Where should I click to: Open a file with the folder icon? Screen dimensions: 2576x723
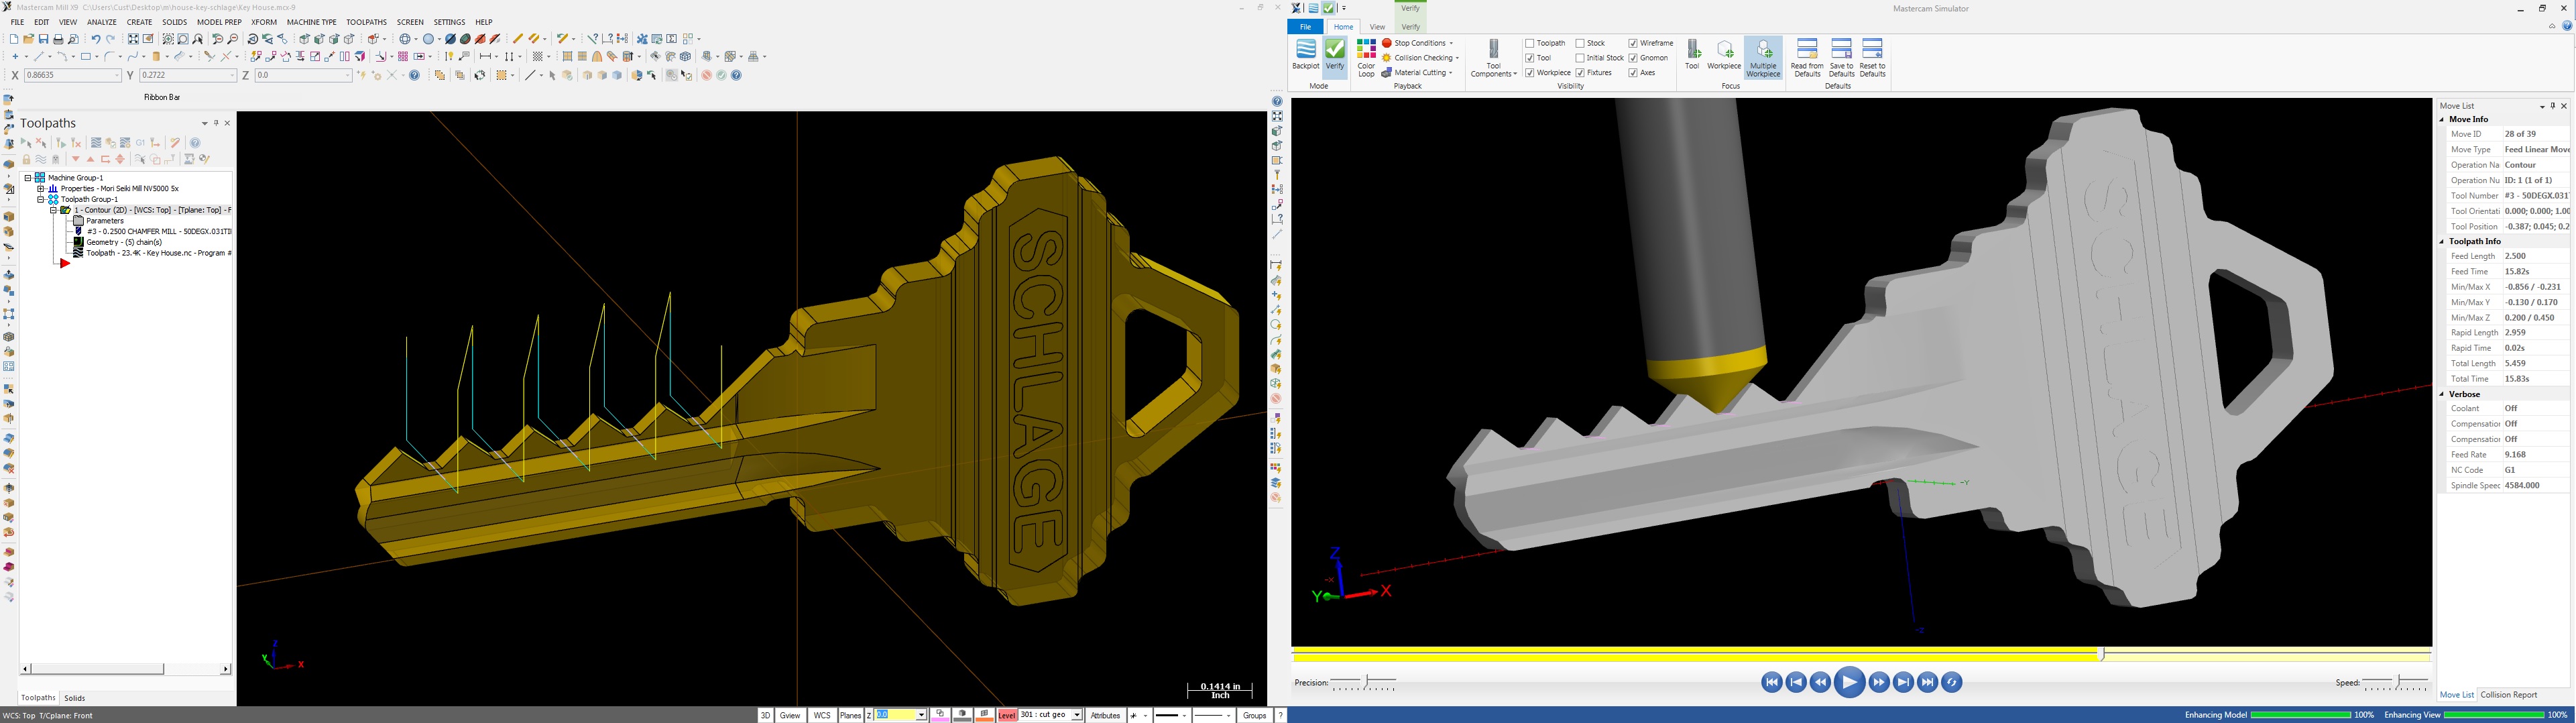29,39
